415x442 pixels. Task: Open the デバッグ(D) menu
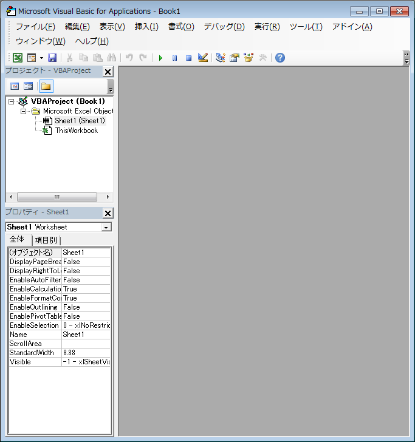224,27
